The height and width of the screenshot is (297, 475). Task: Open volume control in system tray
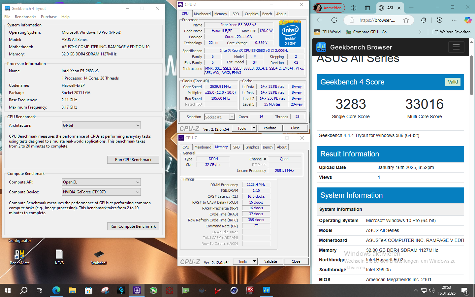[432, 290]
